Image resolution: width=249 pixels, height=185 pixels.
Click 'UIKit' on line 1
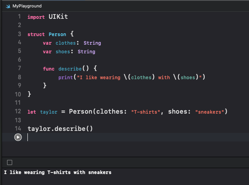58,17
